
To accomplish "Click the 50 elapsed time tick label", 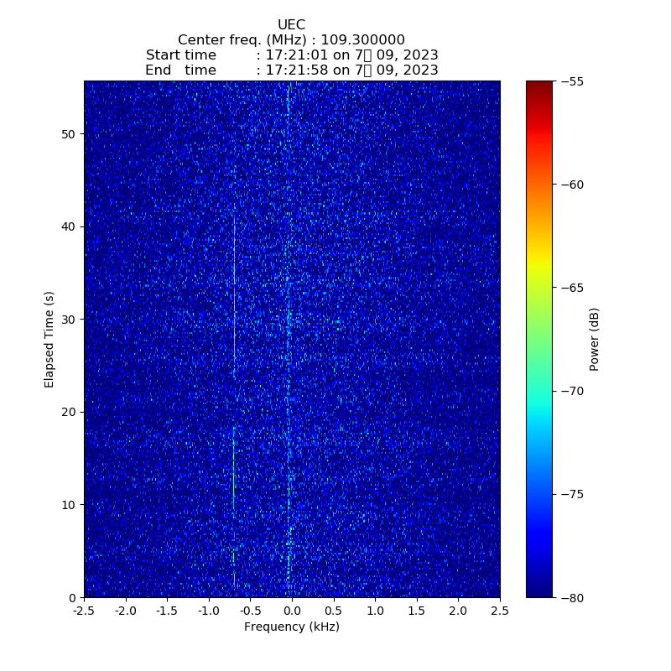I will [69, 134].
